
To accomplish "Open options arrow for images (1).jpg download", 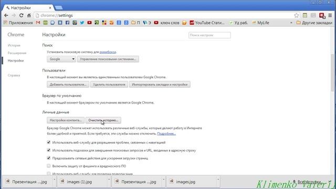I will [109, 180].
